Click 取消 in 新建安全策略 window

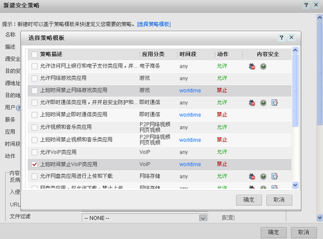tap(304, 233)
